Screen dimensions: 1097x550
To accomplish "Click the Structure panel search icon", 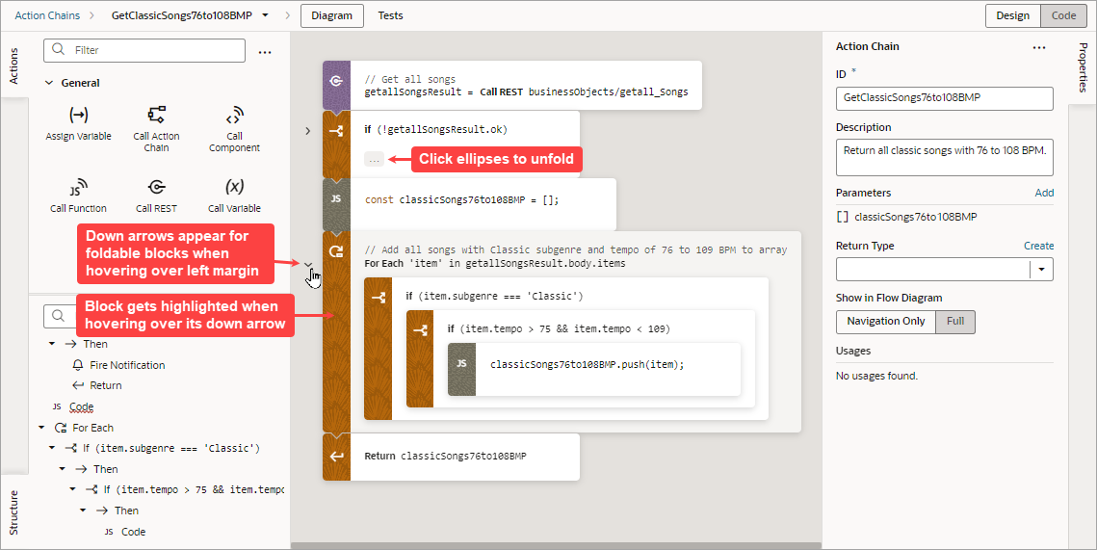I will click(x=58, y=316).
